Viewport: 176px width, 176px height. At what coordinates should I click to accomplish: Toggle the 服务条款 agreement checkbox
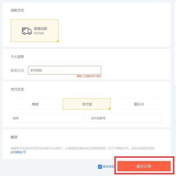(x=100, y=167)
